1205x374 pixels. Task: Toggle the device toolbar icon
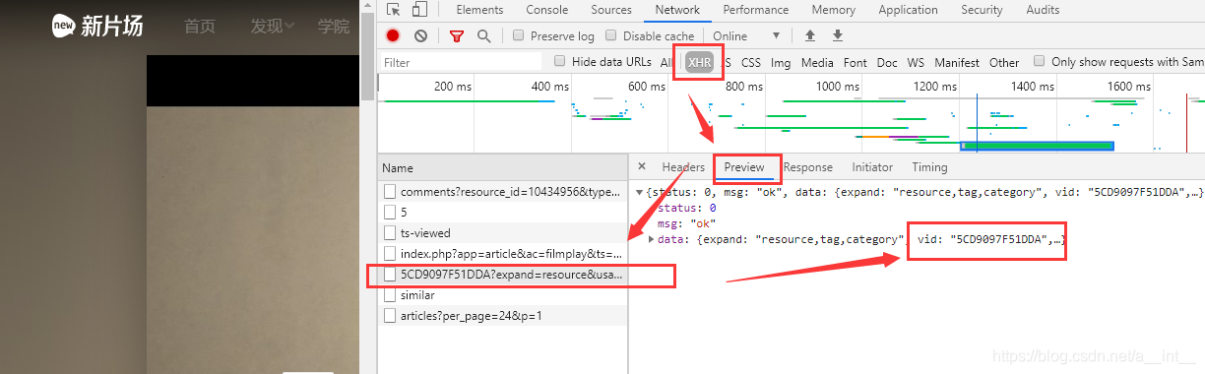click(x=419, y=10)
